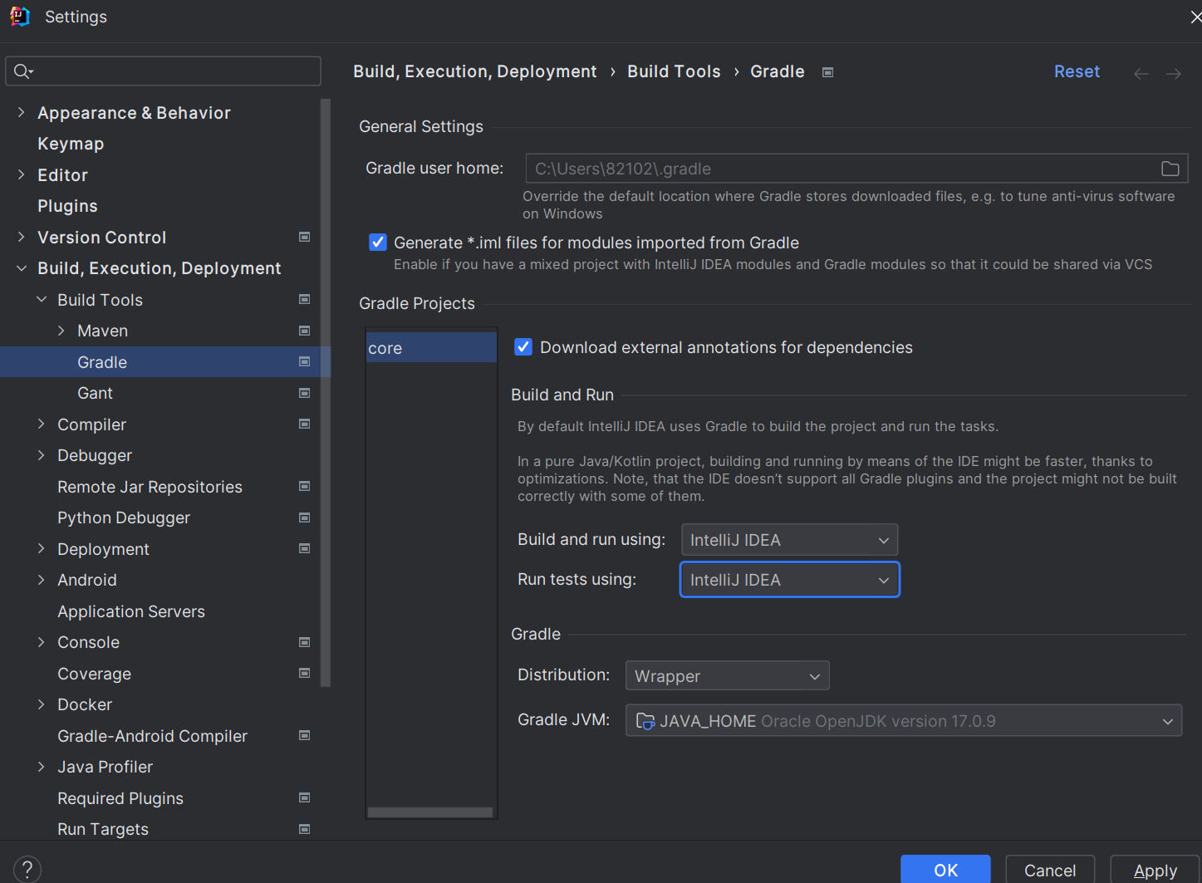Focus the settings search field
1202x883 pixels.
pos(163,71)
